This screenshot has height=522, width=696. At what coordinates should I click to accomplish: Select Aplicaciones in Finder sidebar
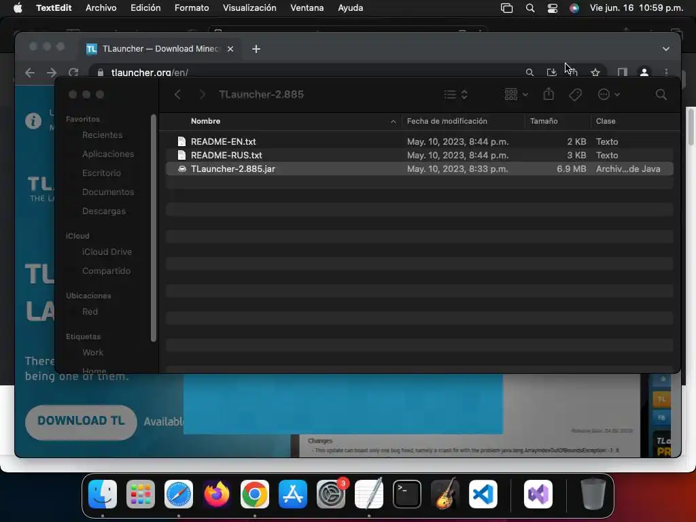108,154
